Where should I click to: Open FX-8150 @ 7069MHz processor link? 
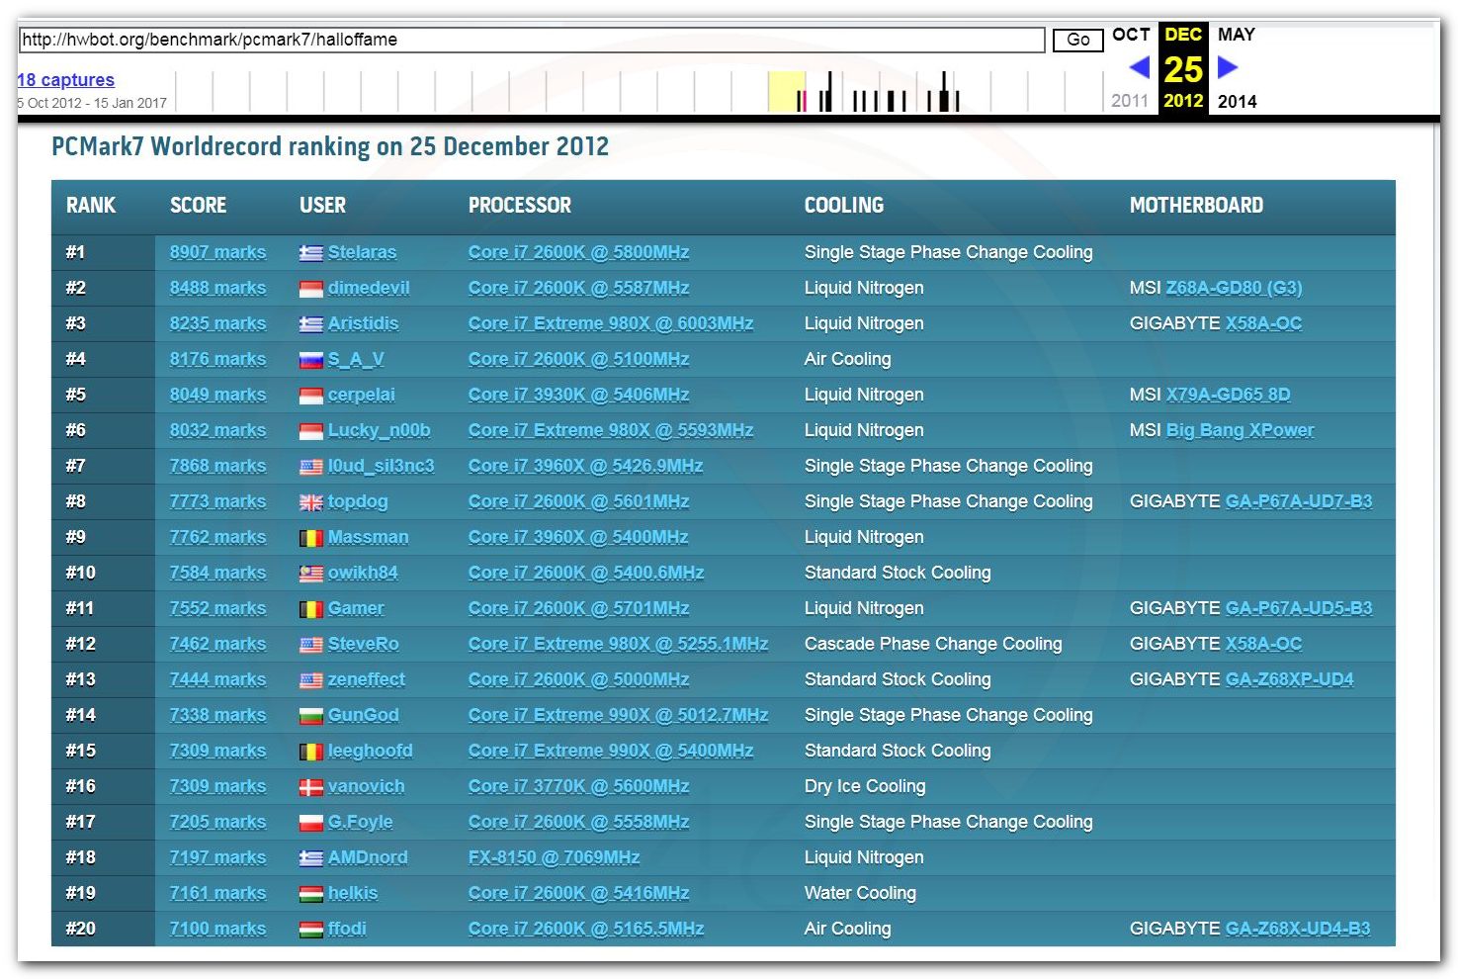554,857
